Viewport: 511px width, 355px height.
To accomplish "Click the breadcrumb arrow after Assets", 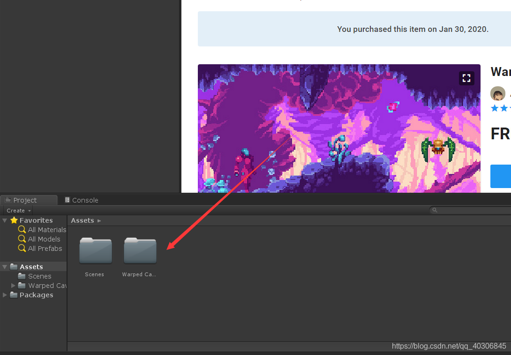I will [99, 221].
